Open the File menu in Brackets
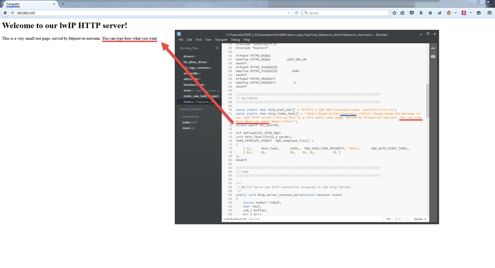The image size is (495, 268). coord(181,40)
